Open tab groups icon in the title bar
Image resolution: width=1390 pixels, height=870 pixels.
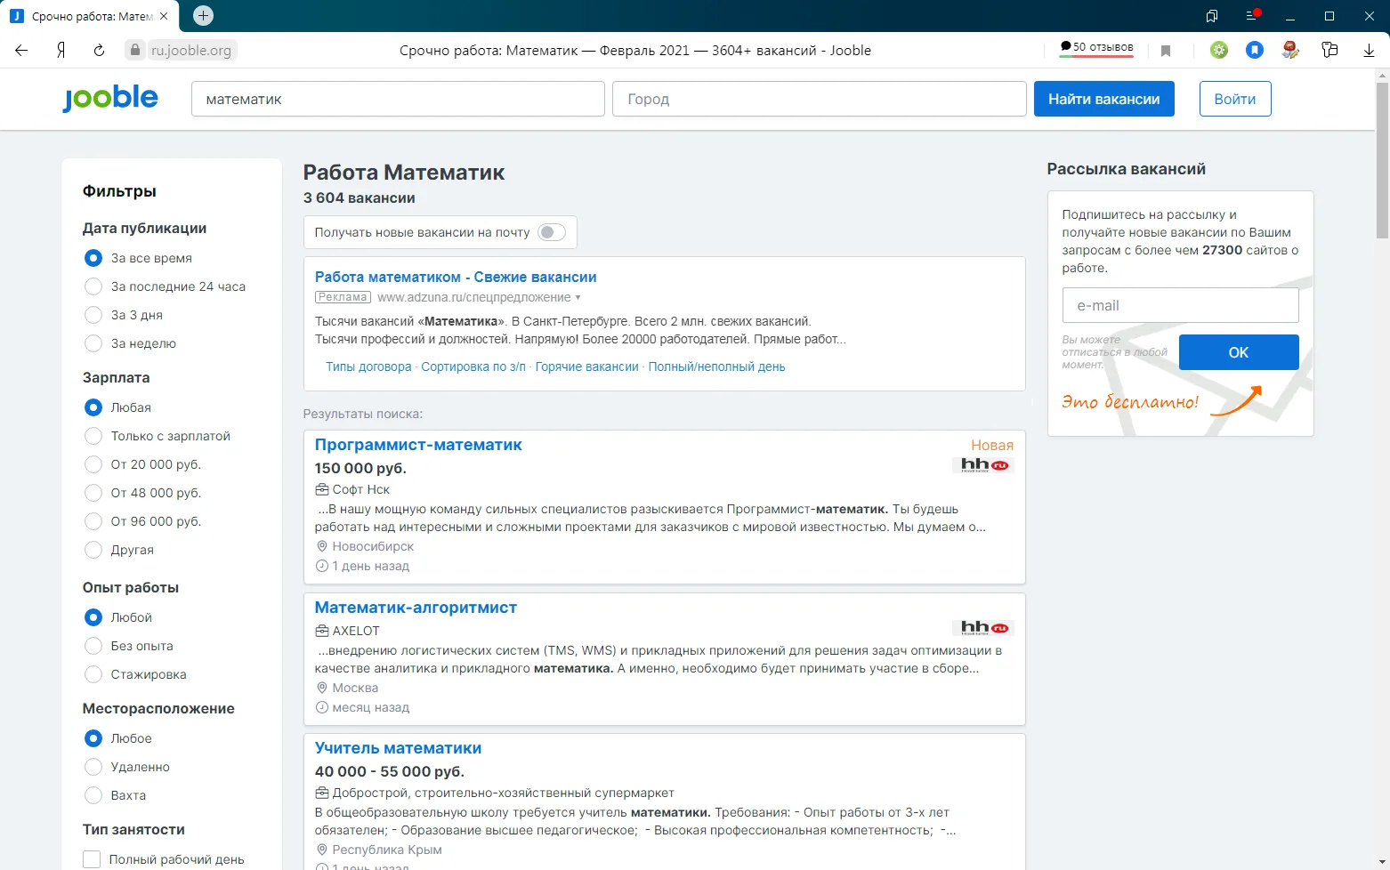(x=1212, y=16)
